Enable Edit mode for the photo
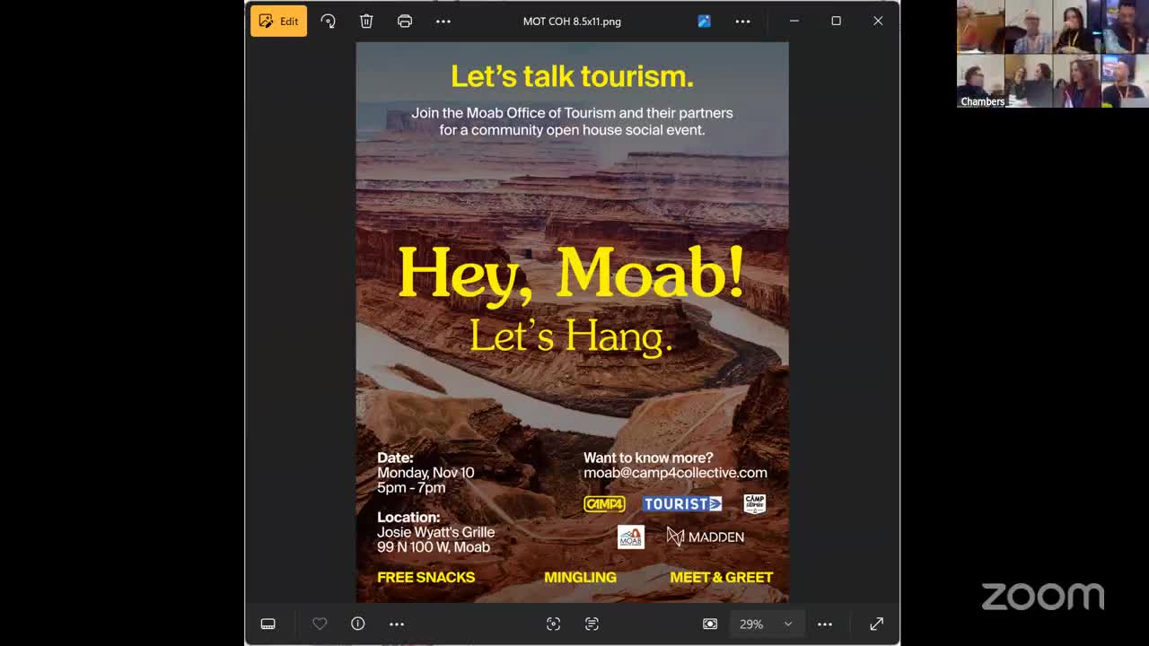1149x646 pixels. point(278,21)
